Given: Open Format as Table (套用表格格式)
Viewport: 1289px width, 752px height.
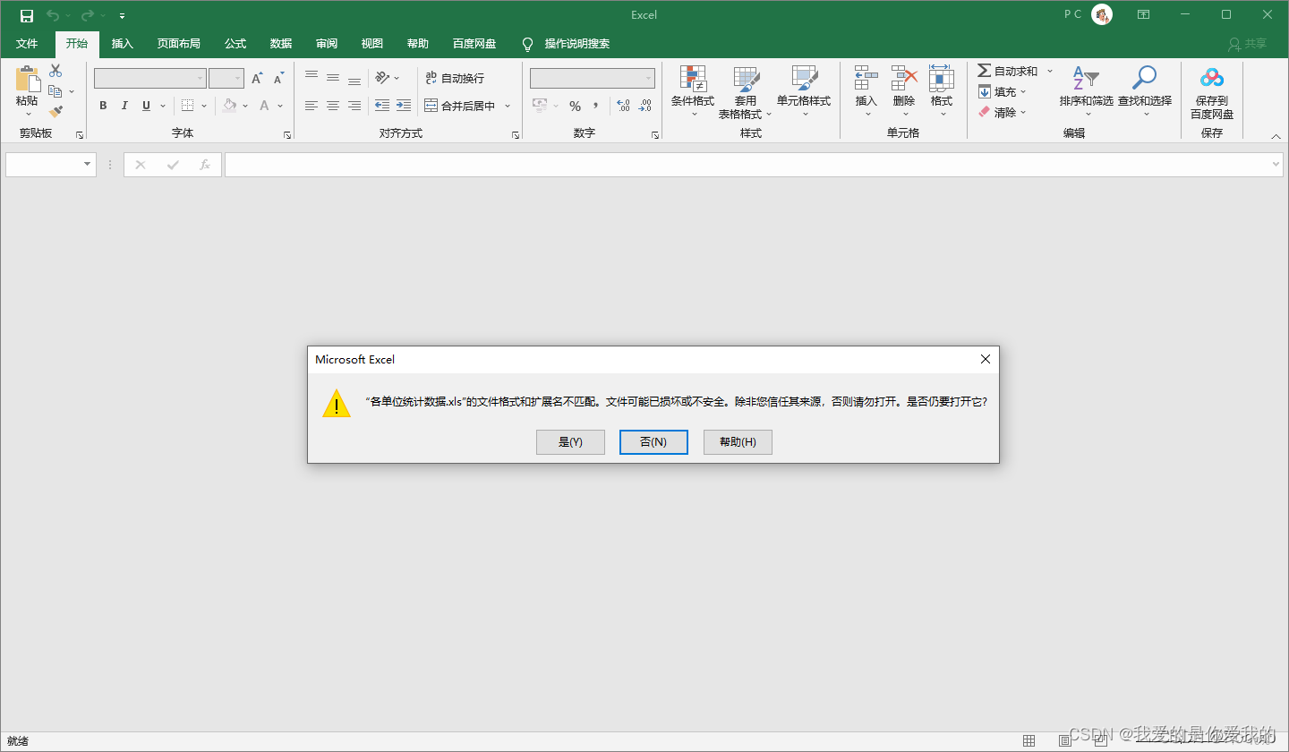Looking at the screenshot, I should [746, 92].
